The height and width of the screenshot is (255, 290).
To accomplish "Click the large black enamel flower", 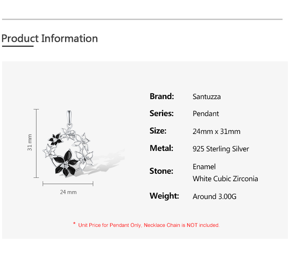I will click(66, 164).
